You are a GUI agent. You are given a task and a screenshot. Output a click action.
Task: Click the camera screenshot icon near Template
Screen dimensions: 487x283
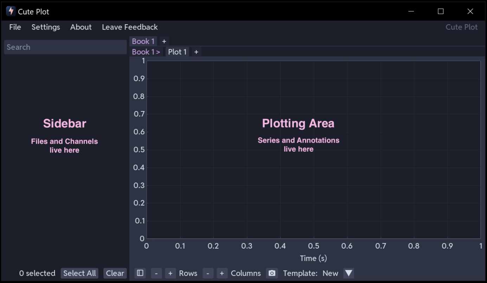272,273
